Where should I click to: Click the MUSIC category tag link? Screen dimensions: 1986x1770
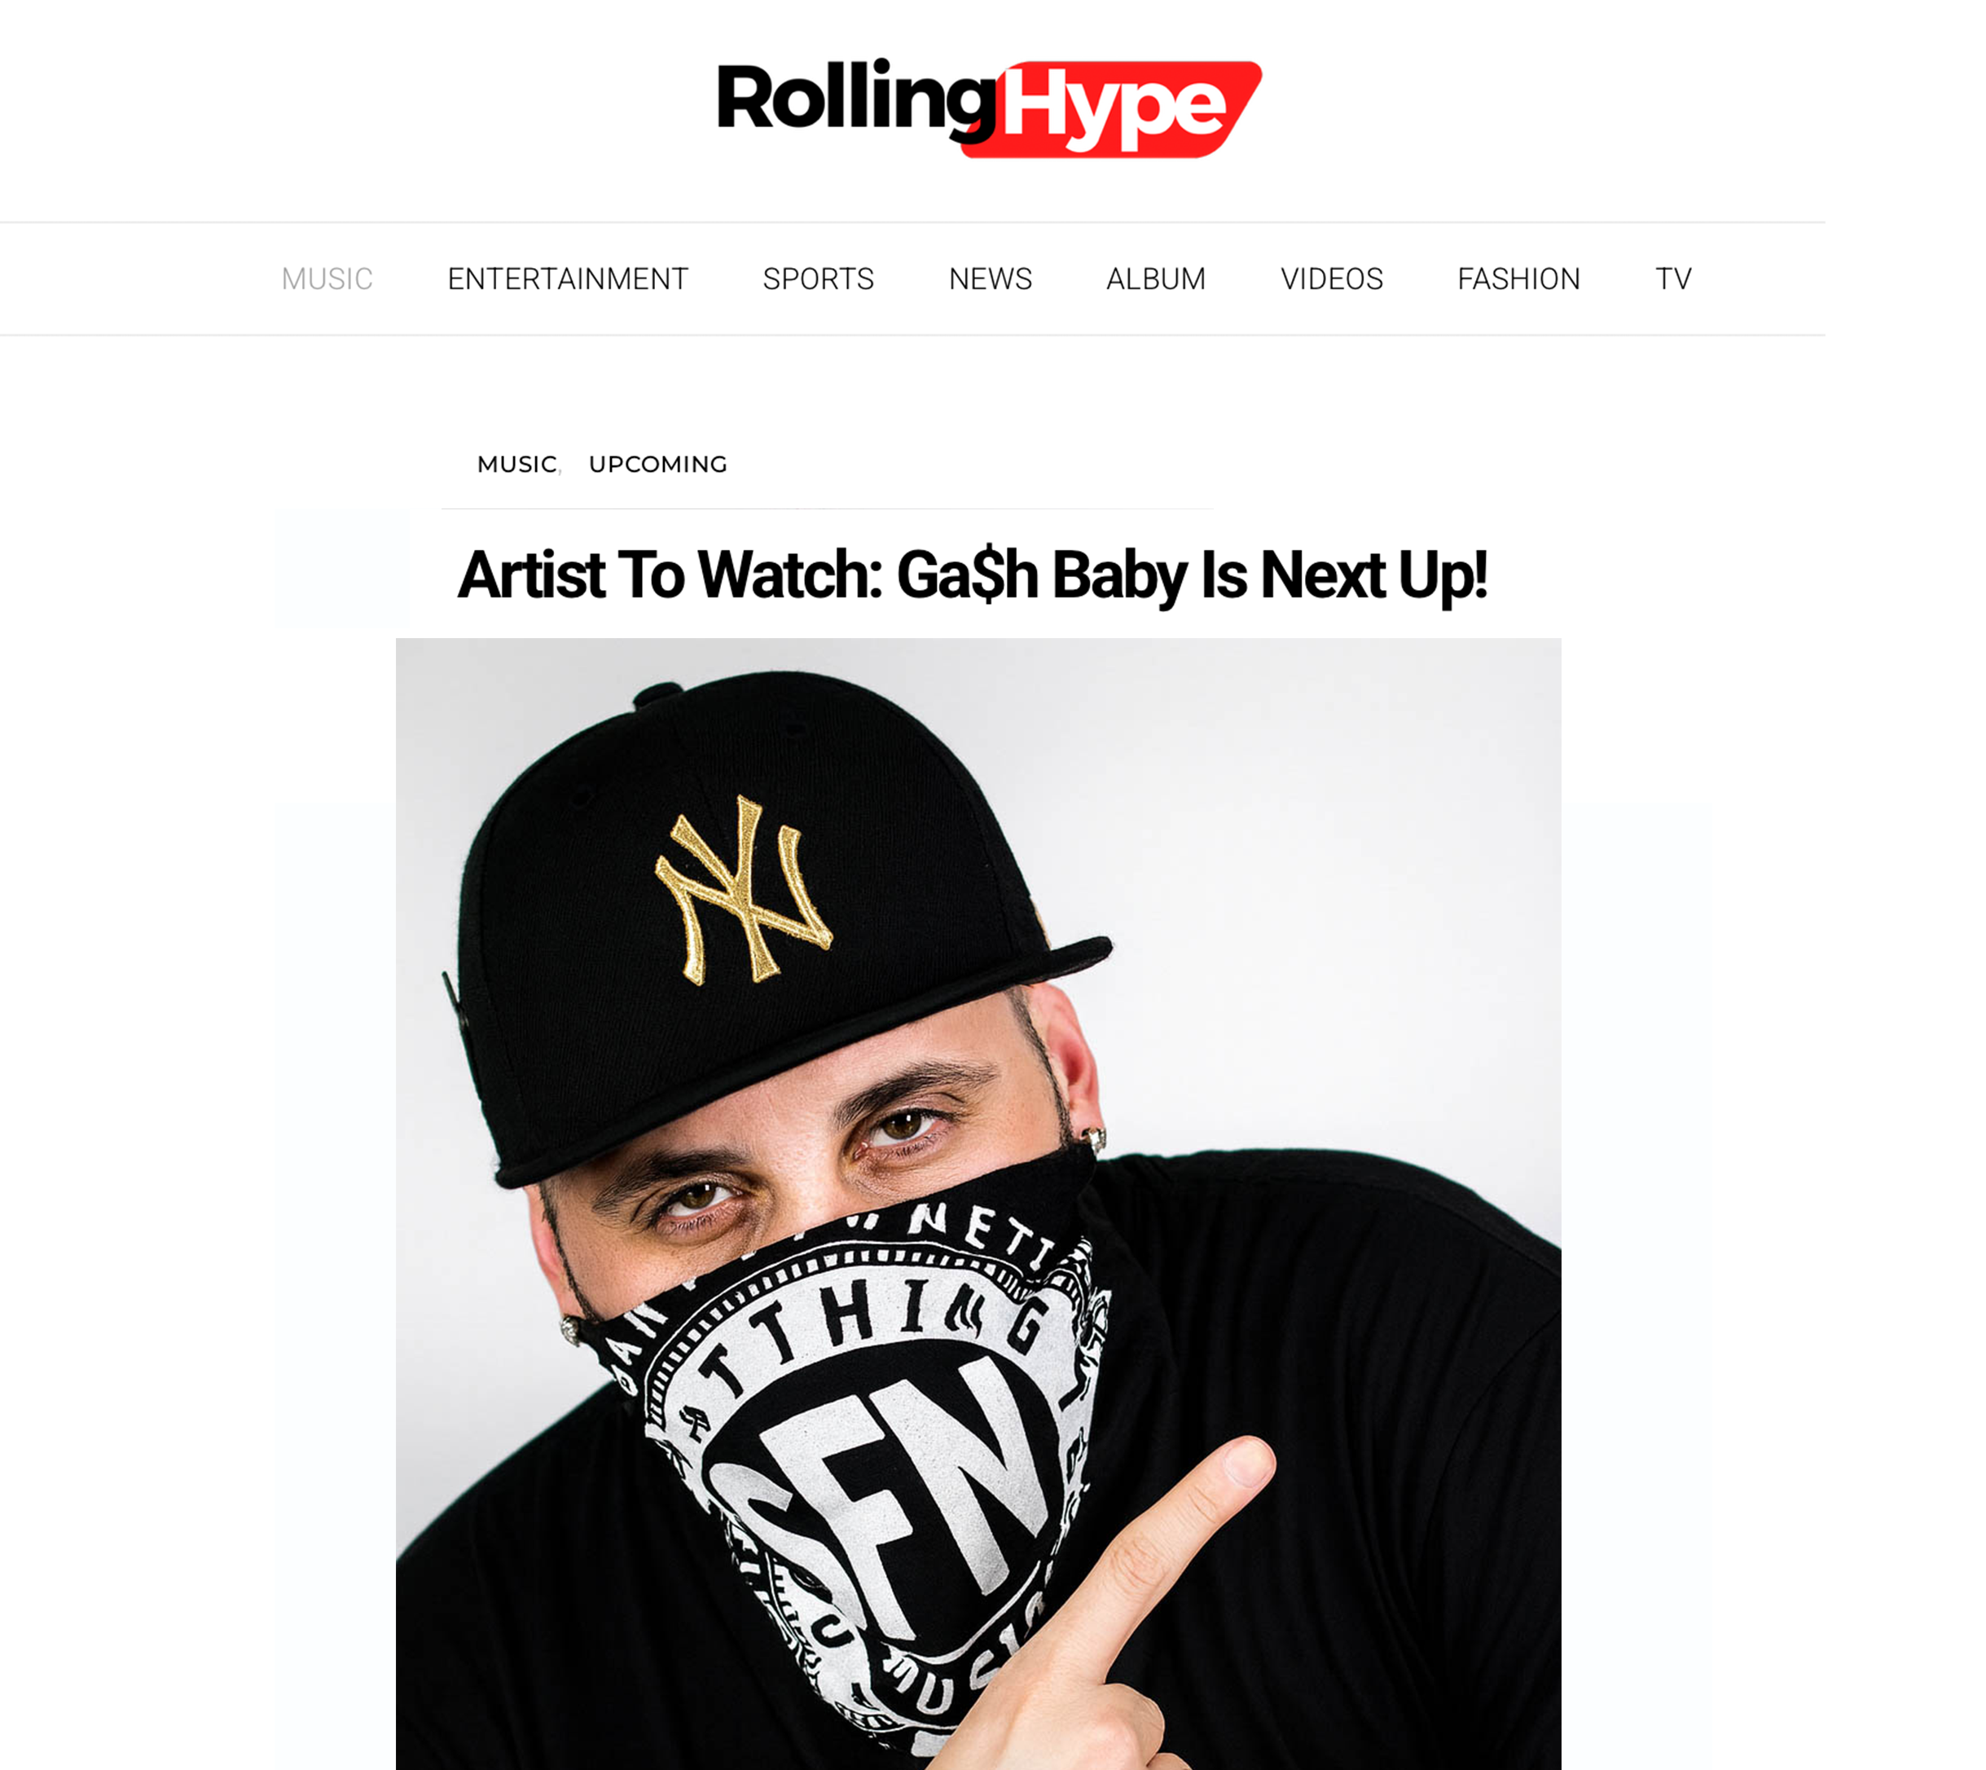[x=517, y=464]
